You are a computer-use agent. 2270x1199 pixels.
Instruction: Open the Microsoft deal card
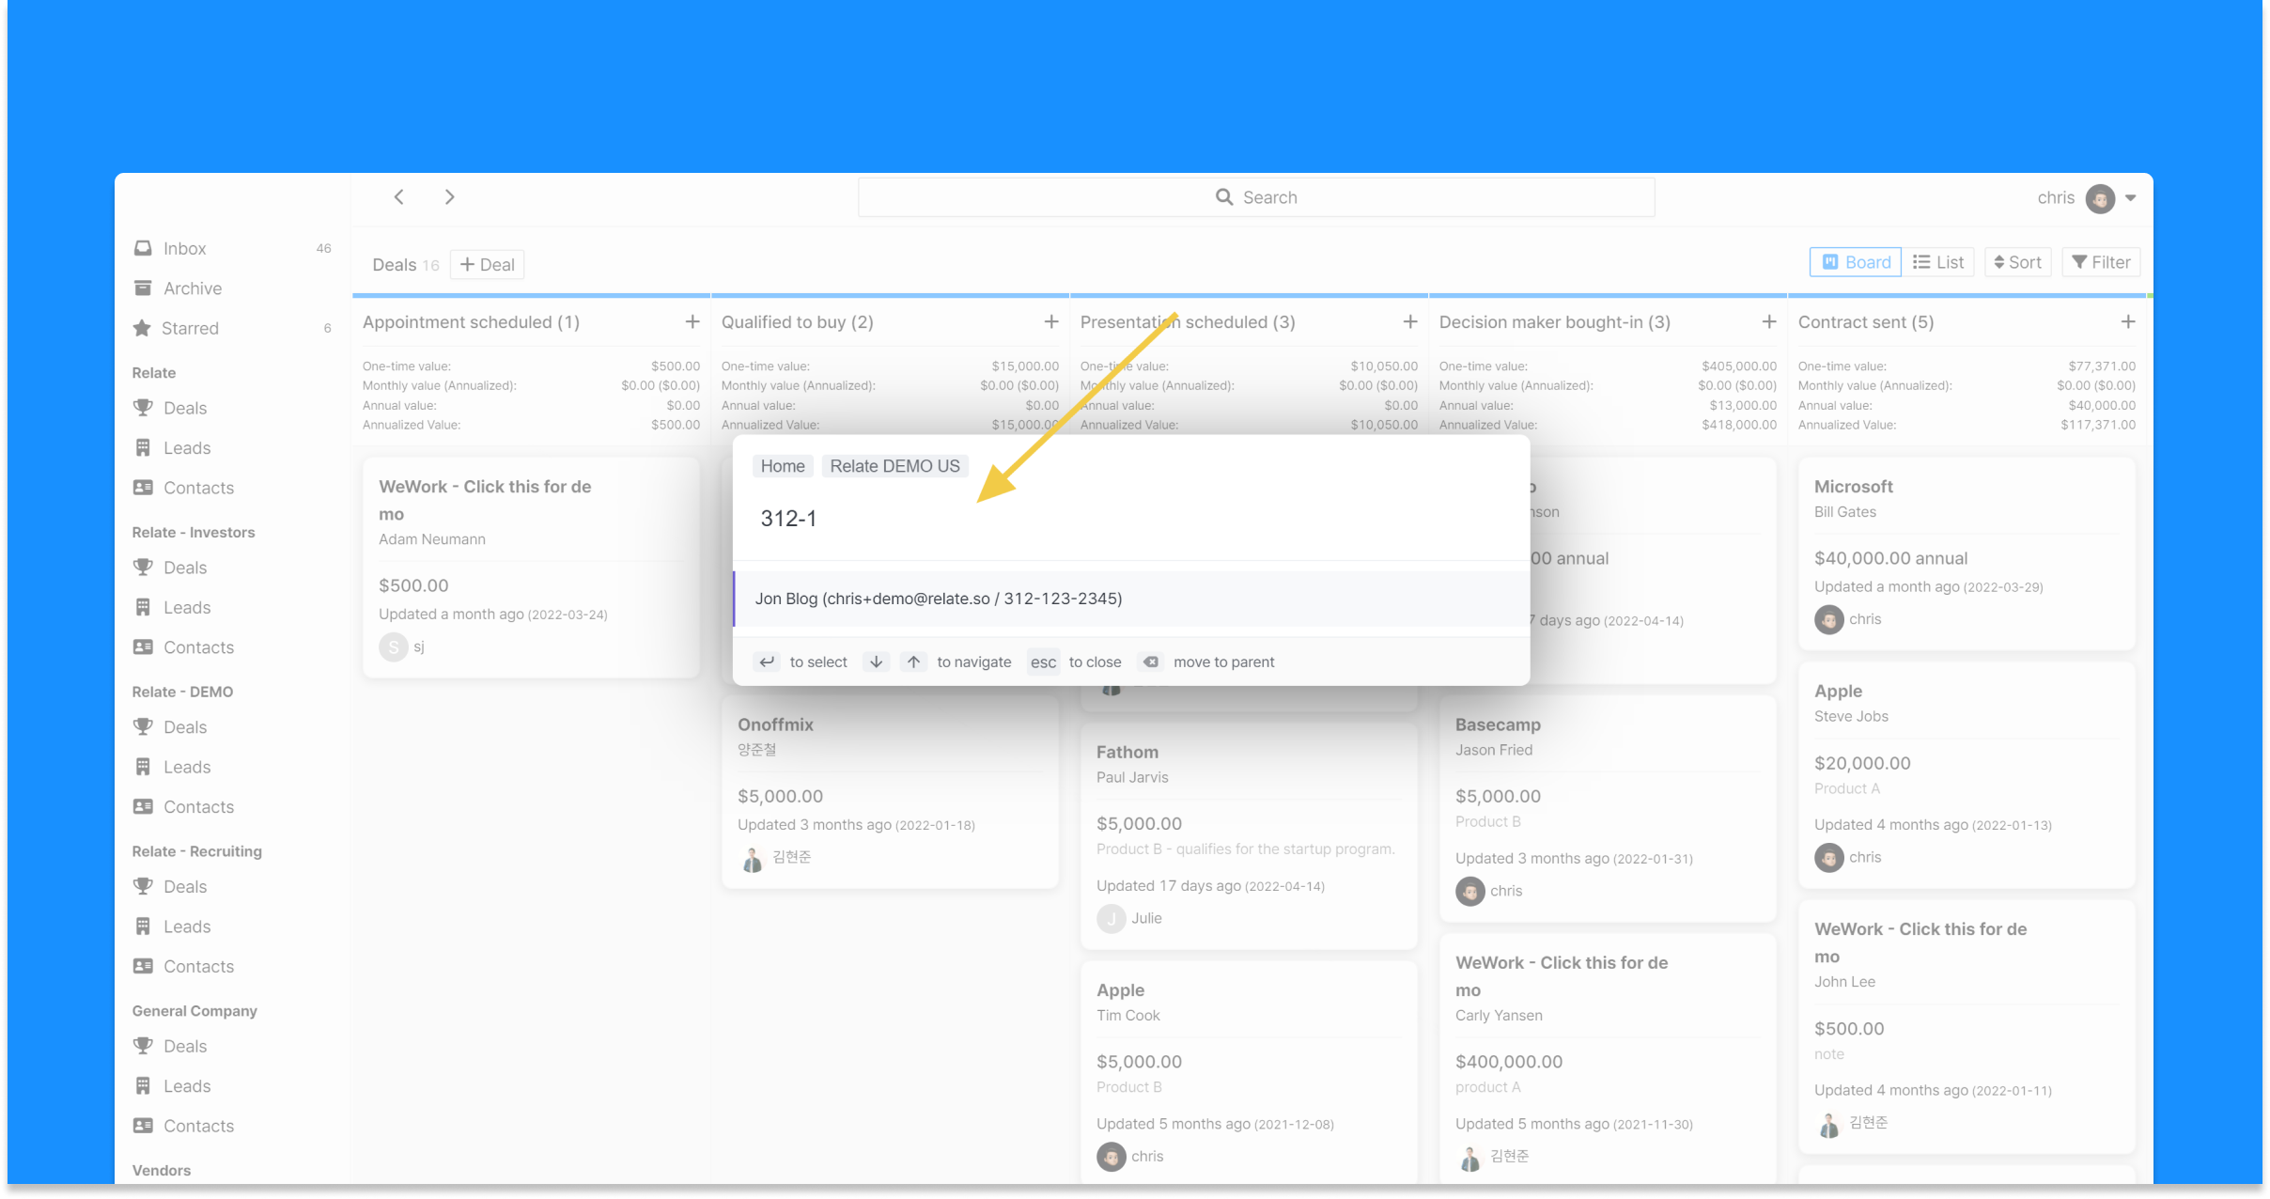click(1967, 554)
